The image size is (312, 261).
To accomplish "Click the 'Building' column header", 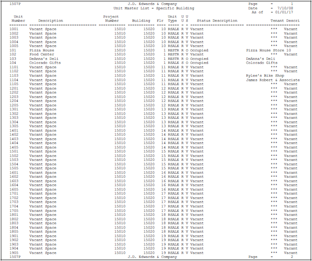I will tap(141, 21).
